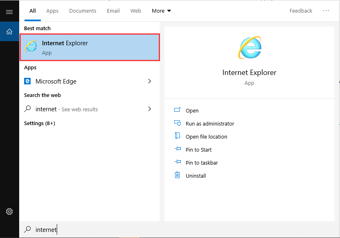The height and width of the screenshot is (238, 340).
Task: Click the Microsoft Edge icon
Action: tap(27, 81)
